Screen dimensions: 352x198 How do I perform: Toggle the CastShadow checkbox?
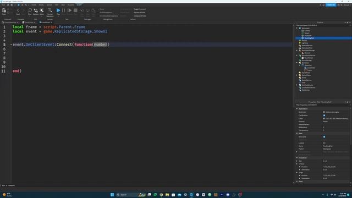[324, 116]
